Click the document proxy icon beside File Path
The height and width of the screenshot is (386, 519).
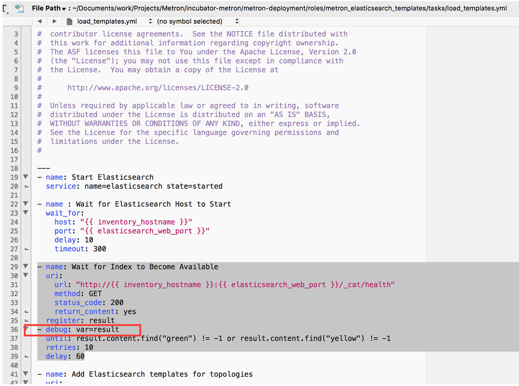pyautogui.click(x=20, y=8)
